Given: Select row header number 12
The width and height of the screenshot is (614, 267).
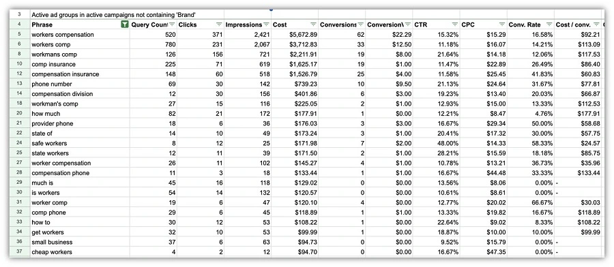Looking at the screenshot, I should coord(20,74).
